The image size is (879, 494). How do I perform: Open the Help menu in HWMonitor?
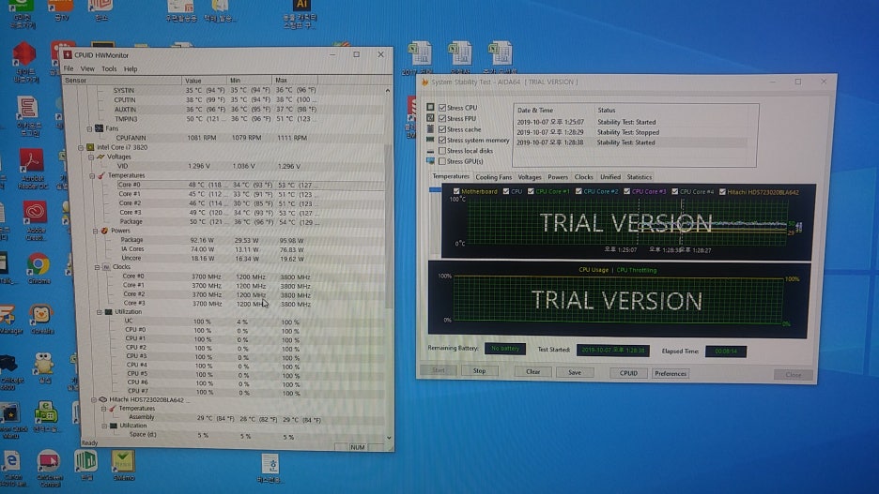tap(131, 68)
